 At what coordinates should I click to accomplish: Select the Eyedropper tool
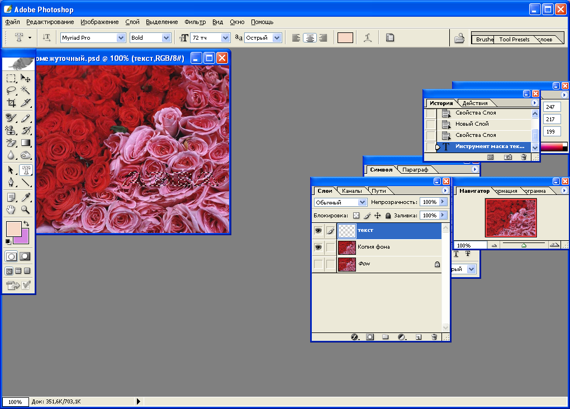tap(26, 197)
